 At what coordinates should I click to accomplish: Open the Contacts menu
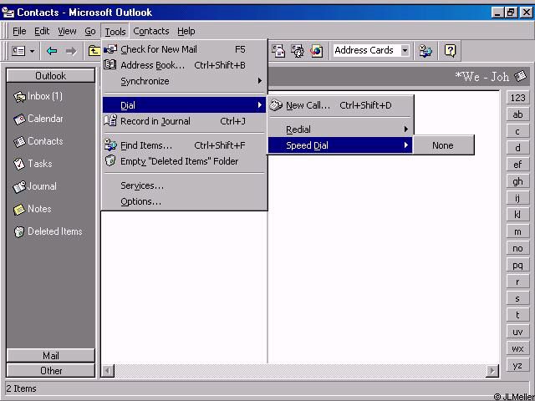point(151,32)
